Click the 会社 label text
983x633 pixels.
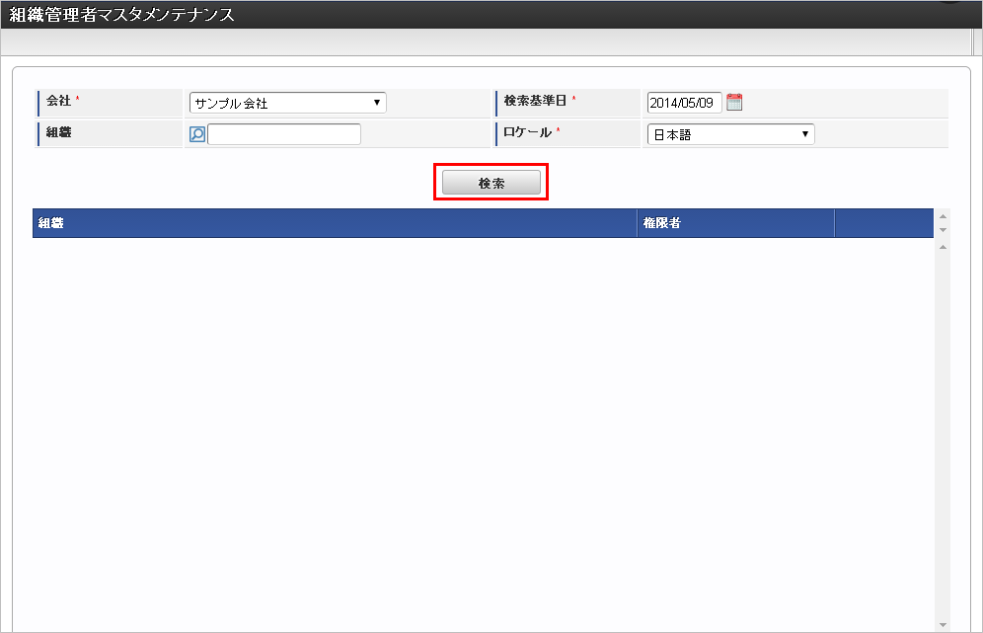(x=58, y=101)
